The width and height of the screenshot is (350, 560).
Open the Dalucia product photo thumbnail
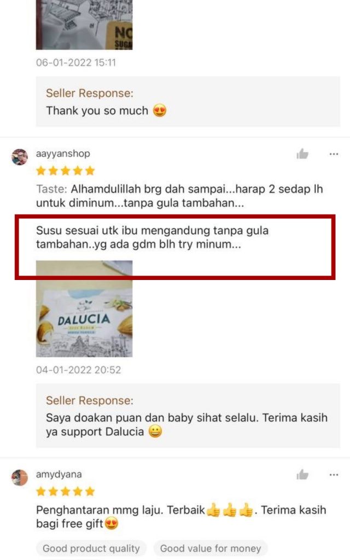click(x=84, y=308)
